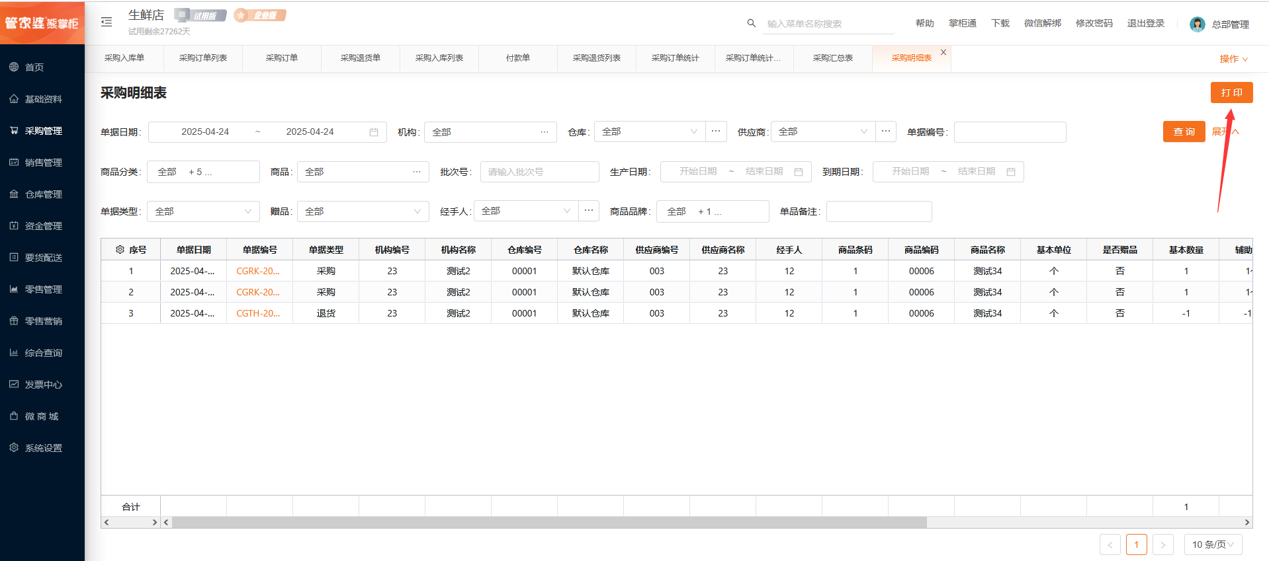Open 供应商 selector ellipsis button

point(886,131)
